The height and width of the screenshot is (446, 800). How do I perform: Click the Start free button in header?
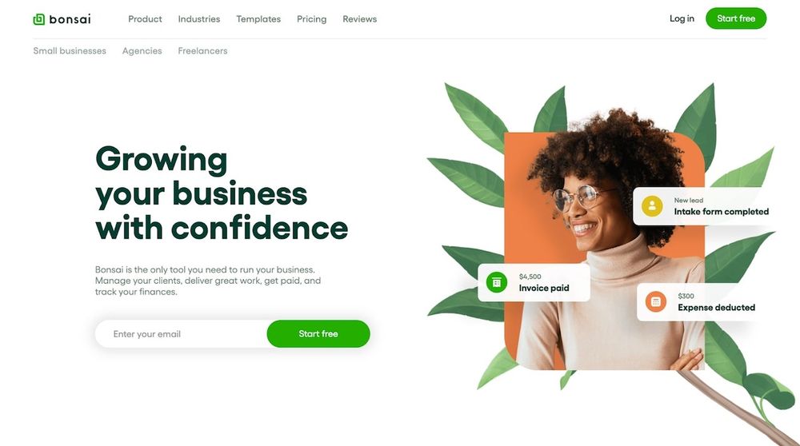[x=736, y=18]
